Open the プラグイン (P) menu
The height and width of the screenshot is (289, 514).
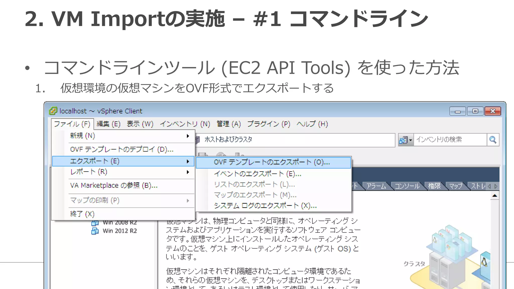(269, 124)
